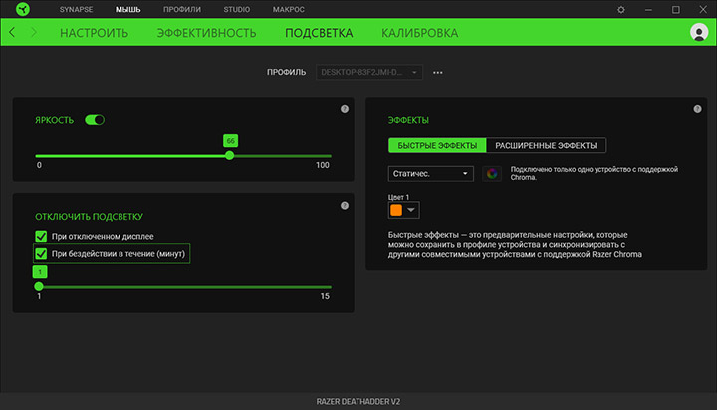Viewport: 717px width, 410px height.
Task: Open the STUDIO top menu
Action: (x=236, y=9)
